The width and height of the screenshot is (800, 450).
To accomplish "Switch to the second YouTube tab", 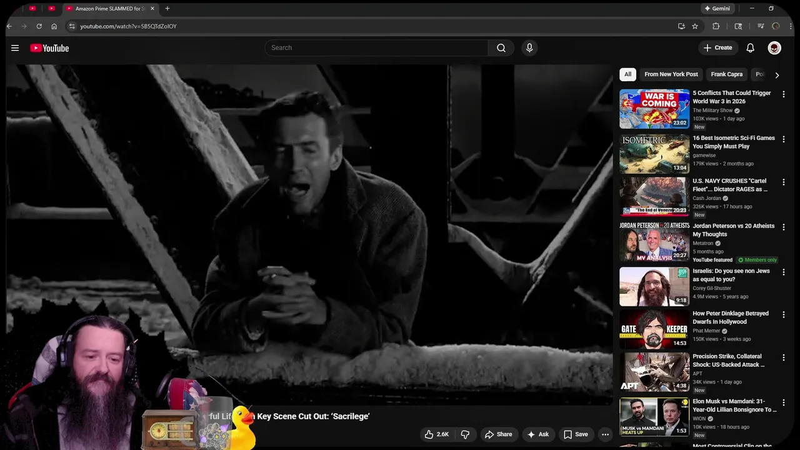I will point(51,9).
